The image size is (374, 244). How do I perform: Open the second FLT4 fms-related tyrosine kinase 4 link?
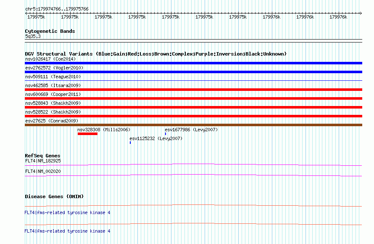[67, 231]
